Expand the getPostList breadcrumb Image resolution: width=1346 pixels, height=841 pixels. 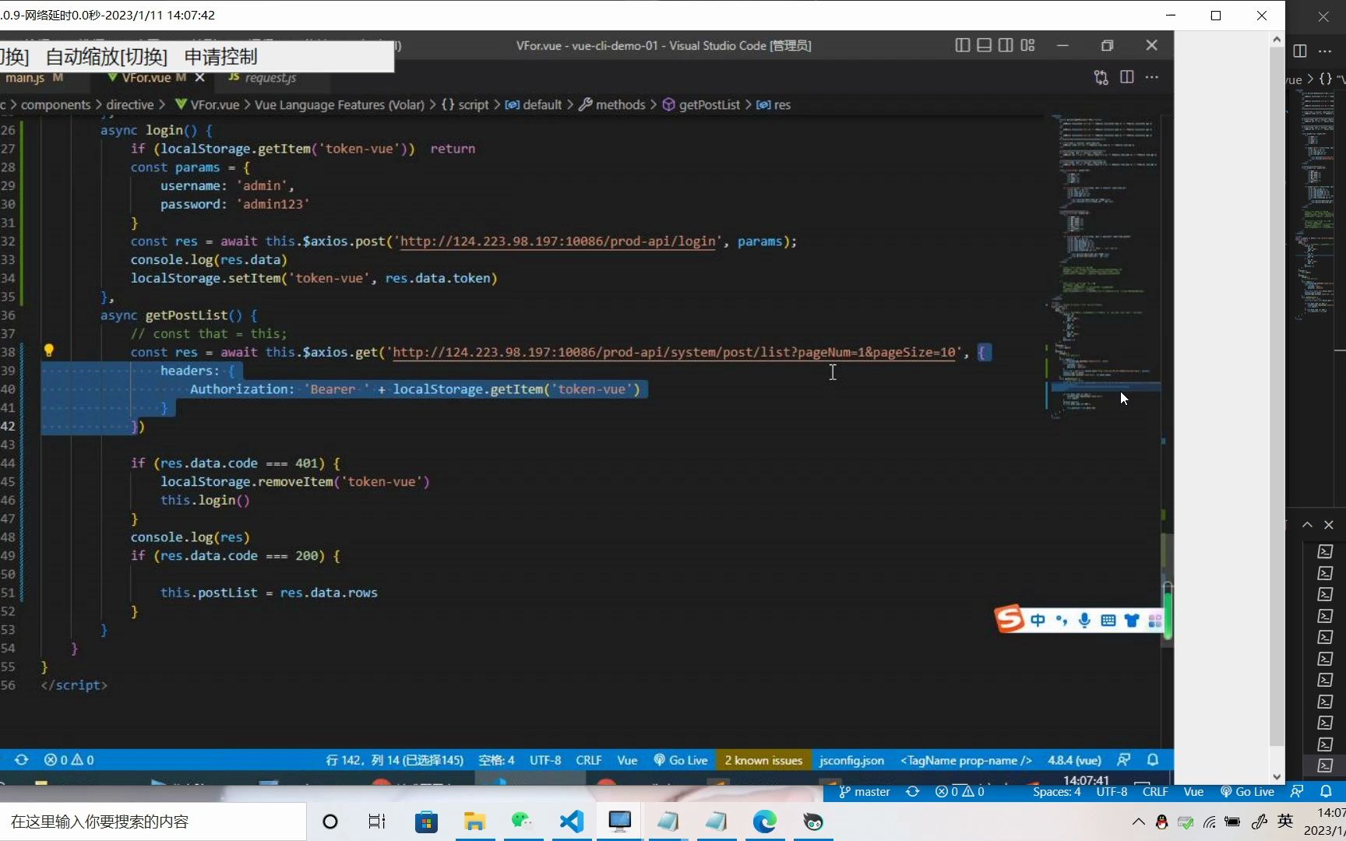click(701, 104)
